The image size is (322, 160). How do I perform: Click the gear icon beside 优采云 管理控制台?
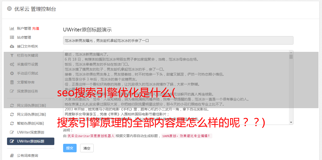click(9, 9)
